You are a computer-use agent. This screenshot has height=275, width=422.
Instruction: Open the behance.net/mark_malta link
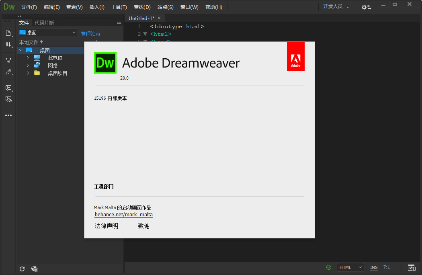pos(124,214)
